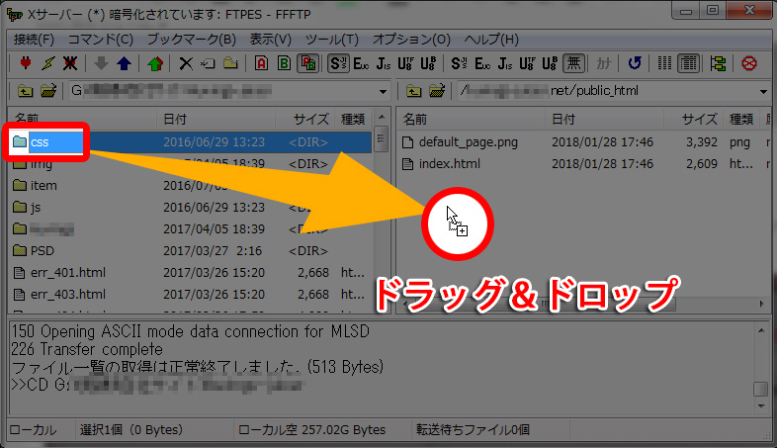Sort remote list by 日付 column
The width and height of the screenshot is (777, 448).
604,119
